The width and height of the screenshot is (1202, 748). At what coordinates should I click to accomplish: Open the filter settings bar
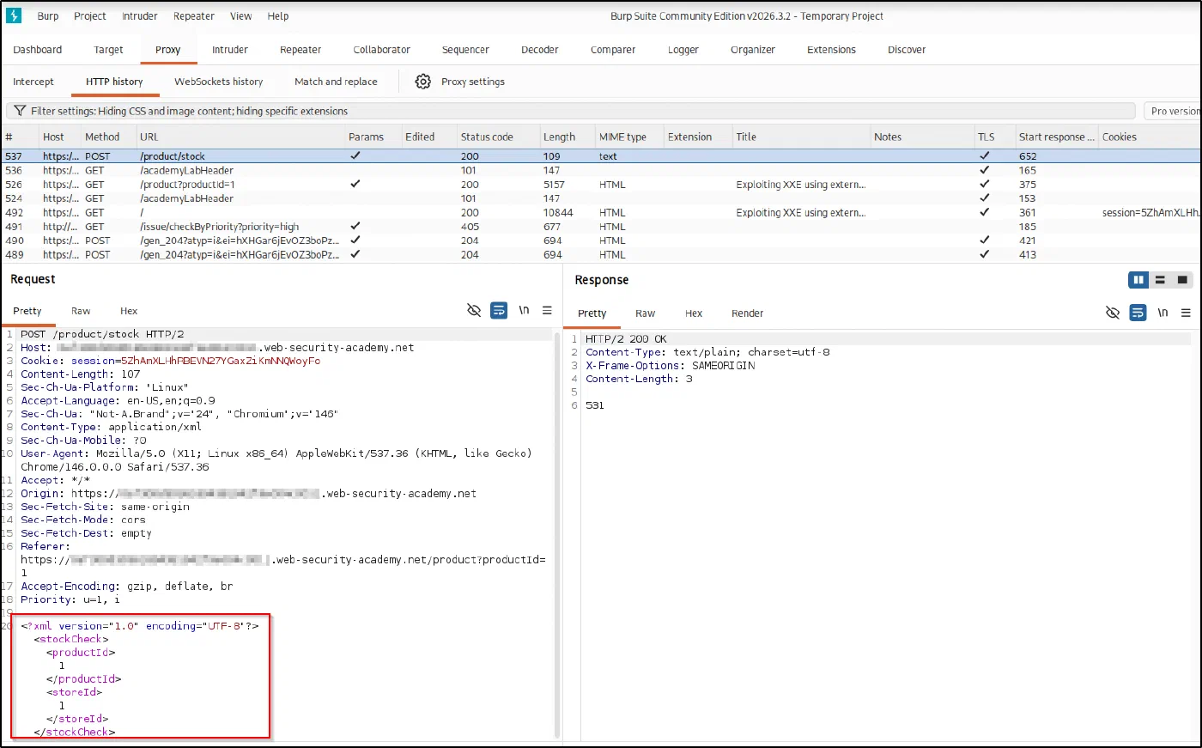pyautogui.click(x=571, y=111)
